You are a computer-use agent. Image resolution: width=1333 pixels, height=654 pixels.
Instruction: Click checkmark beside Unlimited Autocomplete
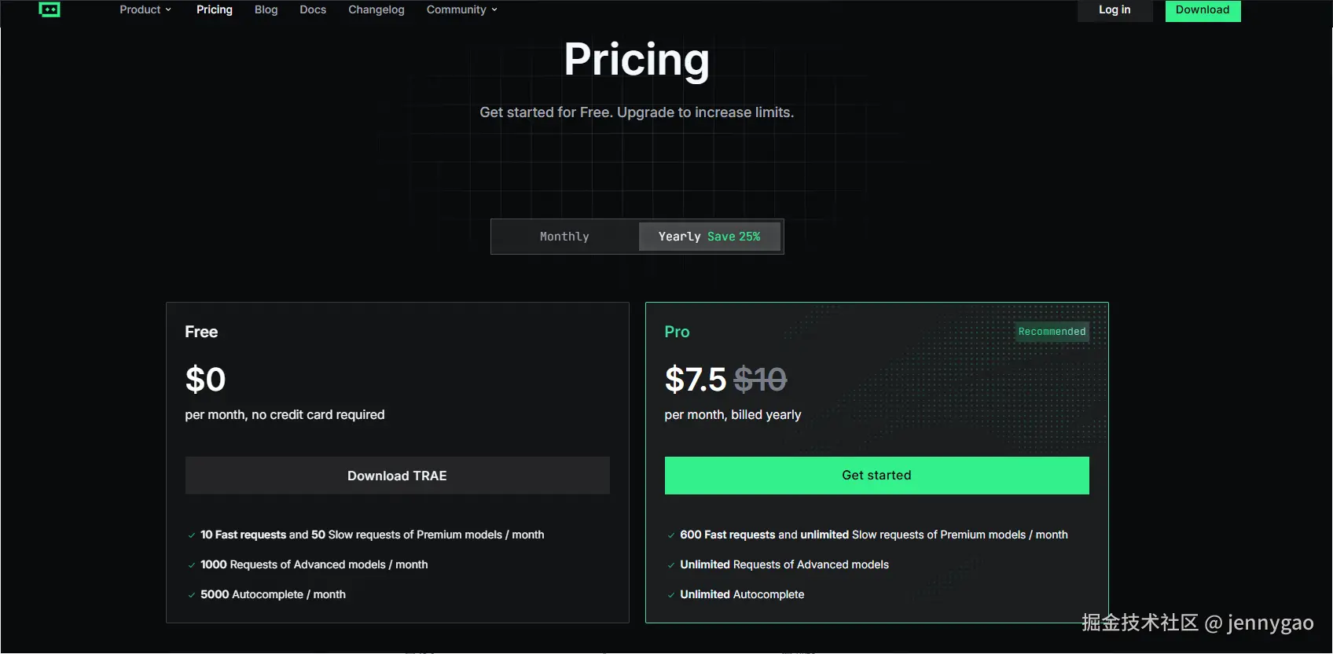(671, 595)
